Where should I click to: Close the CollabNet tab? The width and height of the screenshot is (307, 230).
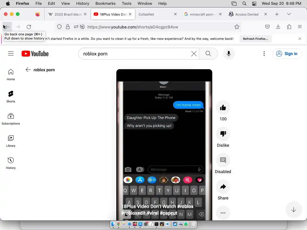point(175,14)
